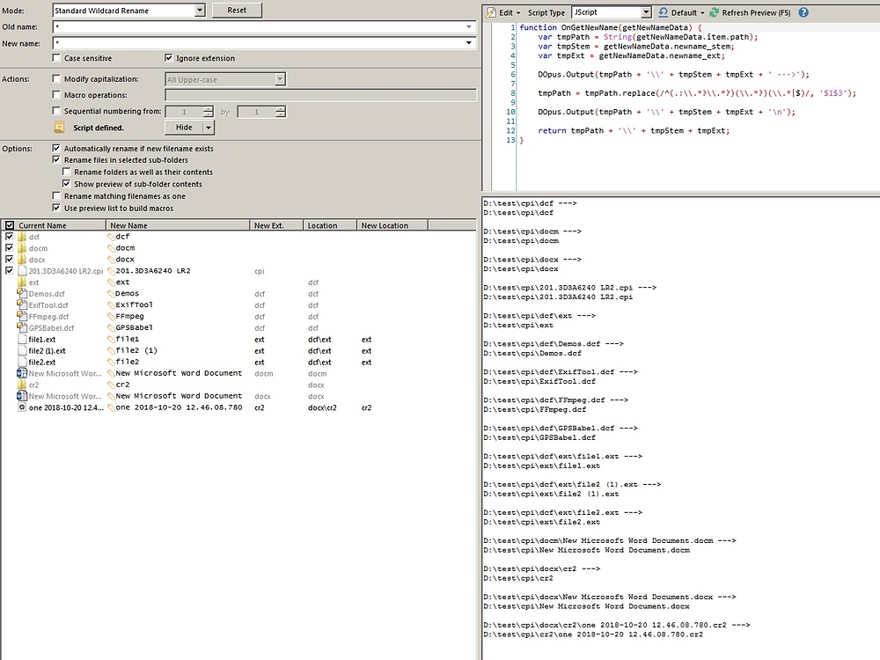Open the Edit menu
The width and height of the screenshot is (880, 660).
tap(508, 11)
